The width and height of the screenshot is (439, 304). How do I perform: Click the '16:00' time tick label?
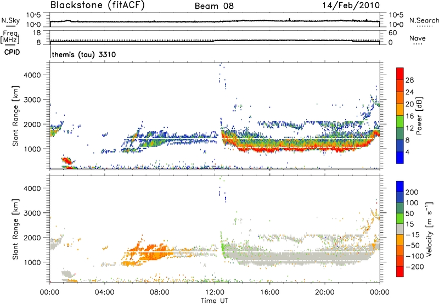[x=269, y=292]
